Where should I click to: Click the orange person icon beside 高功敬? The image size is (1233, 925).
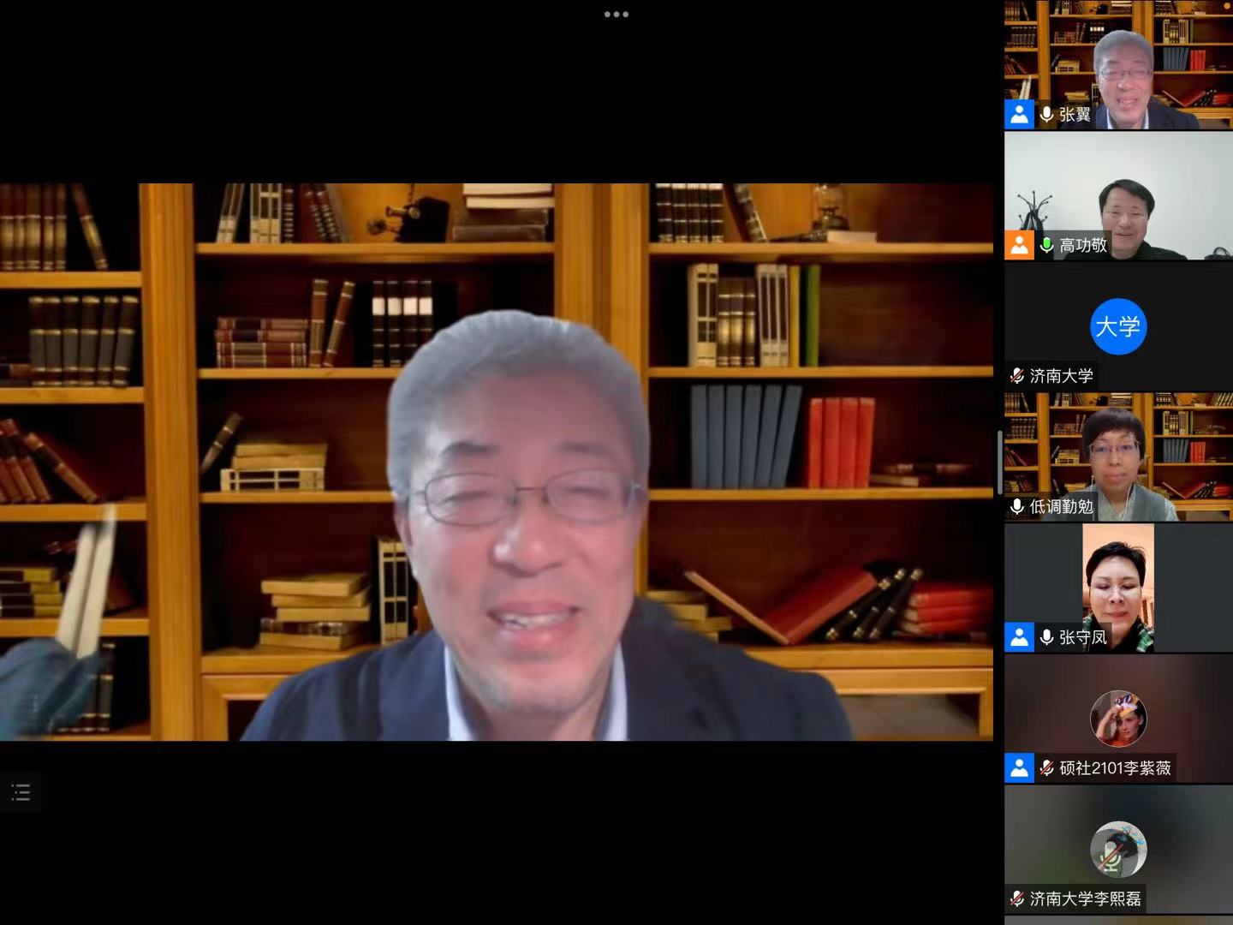coord(1019,245)
